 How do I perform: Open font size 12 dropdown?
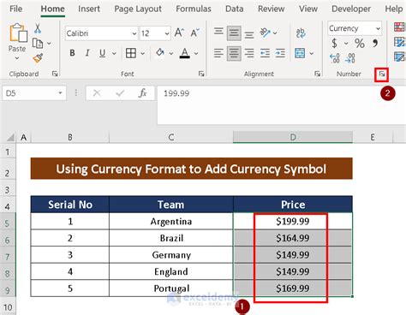pos(167,33)
